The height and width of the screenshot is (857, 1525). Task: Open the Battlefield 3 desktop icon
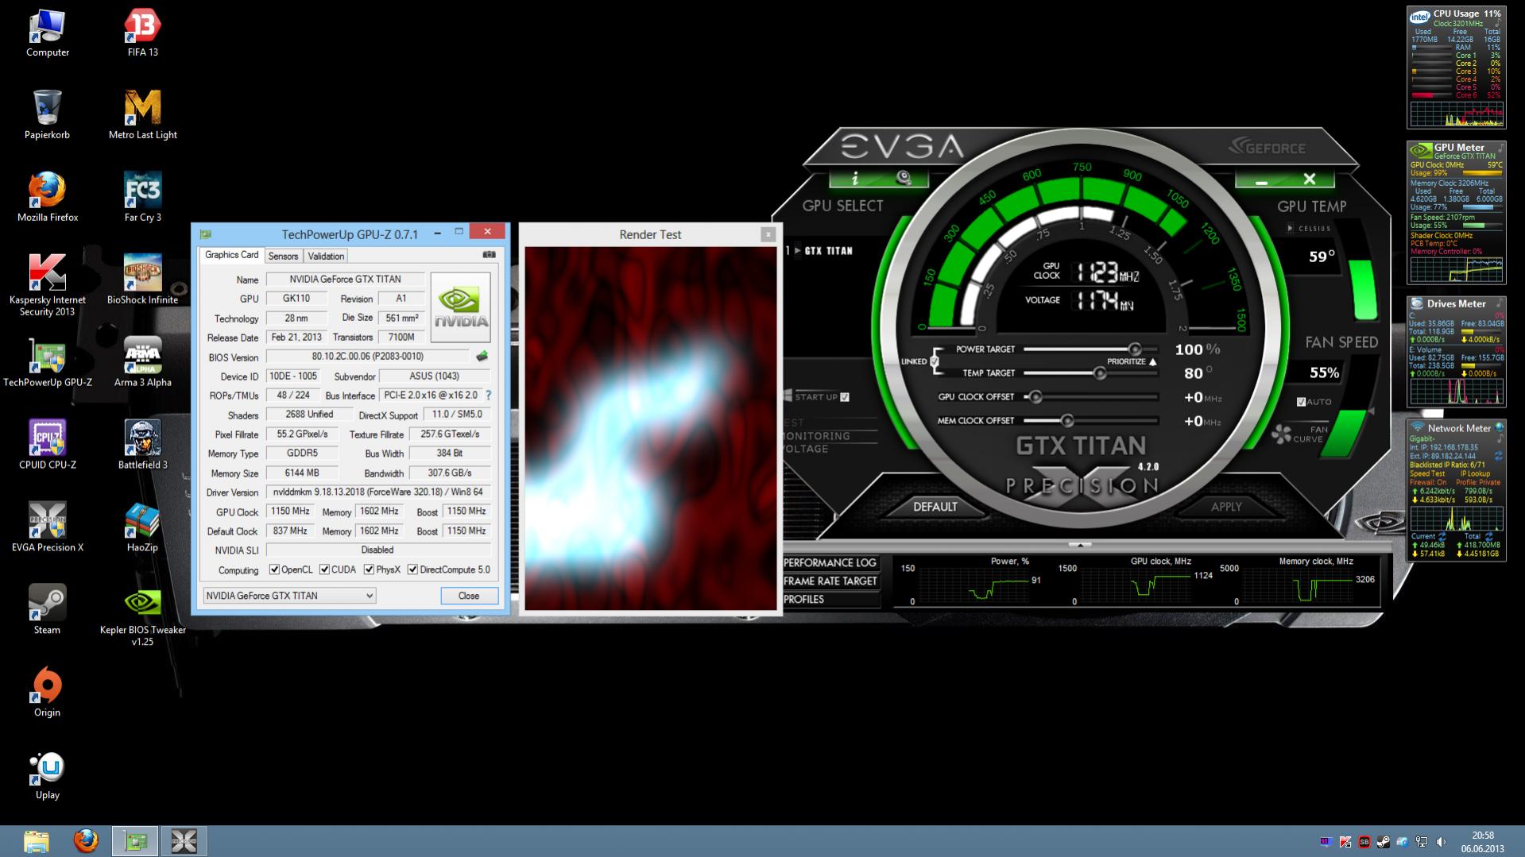pyautogui.click(x=143, y=445)
